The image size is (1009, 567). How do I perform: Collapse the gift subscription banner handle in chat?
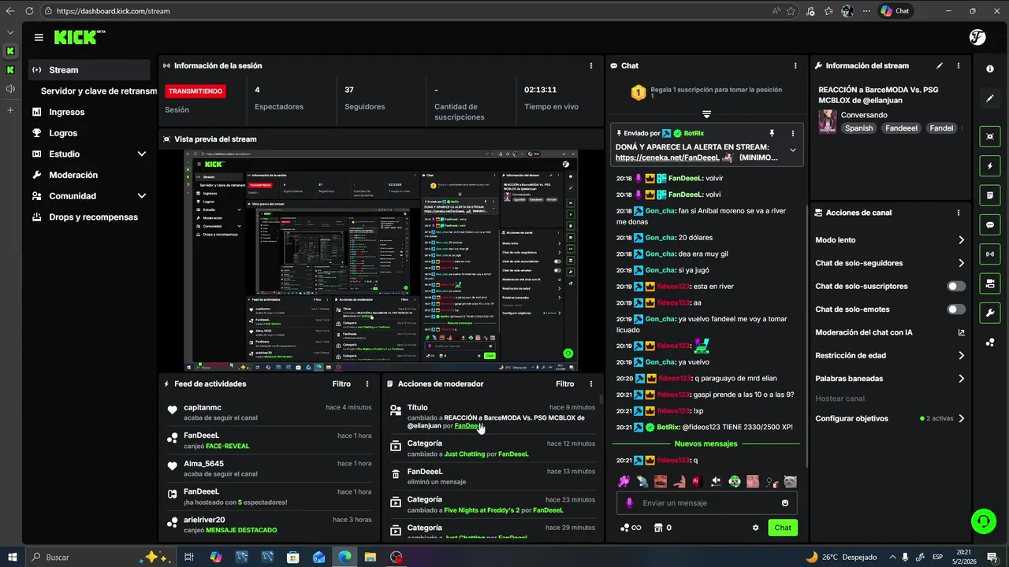(706, 114)
